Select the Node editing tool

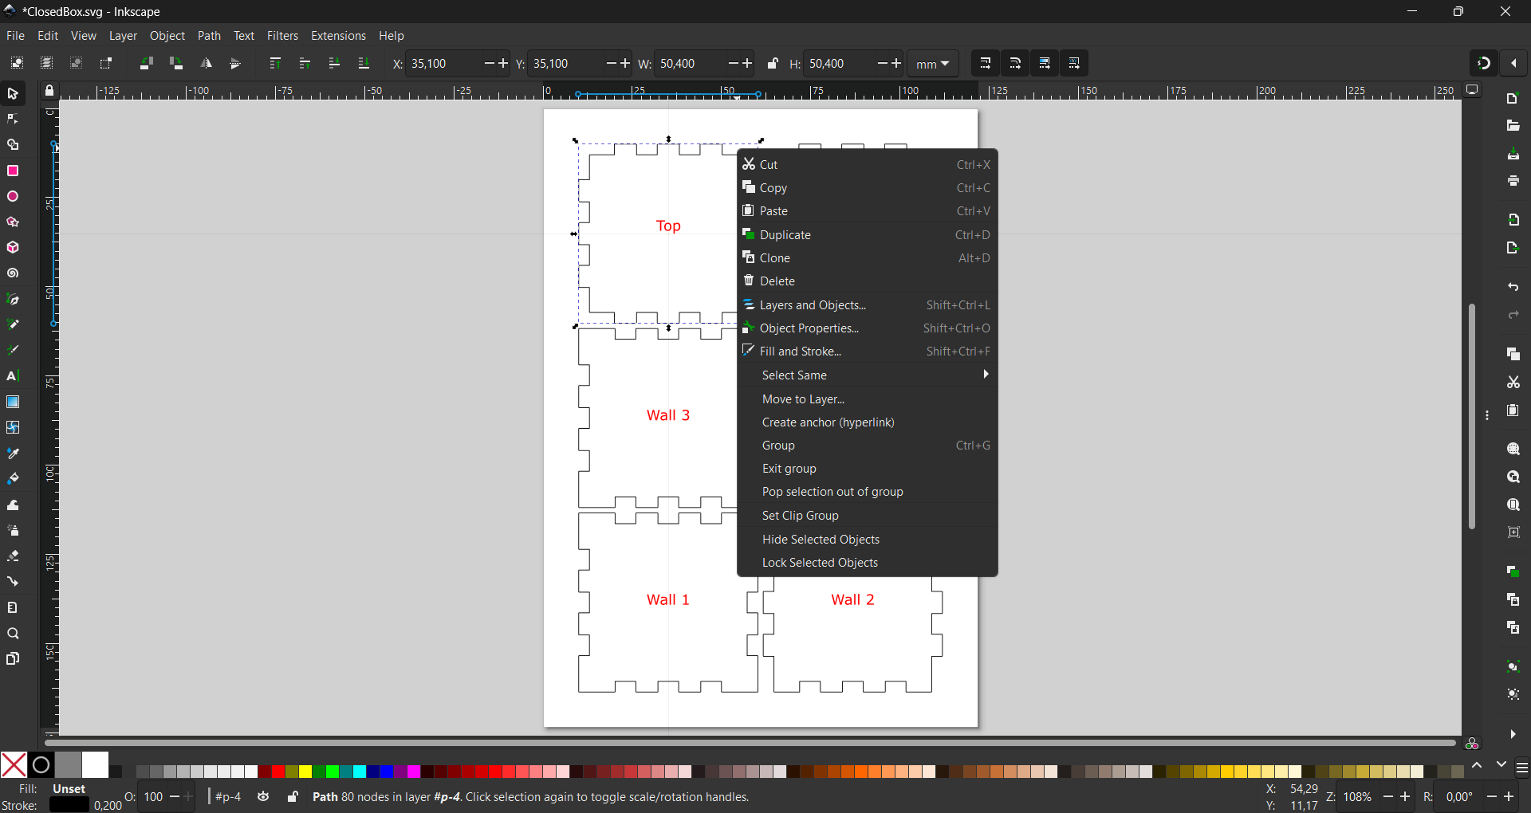(x=13, y=120)
